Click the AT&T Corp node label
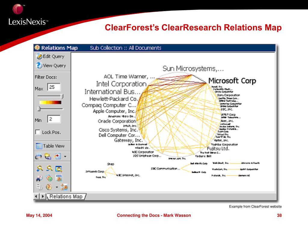Image resolution: width=308 pixels, height=231 pixels. 228,115
